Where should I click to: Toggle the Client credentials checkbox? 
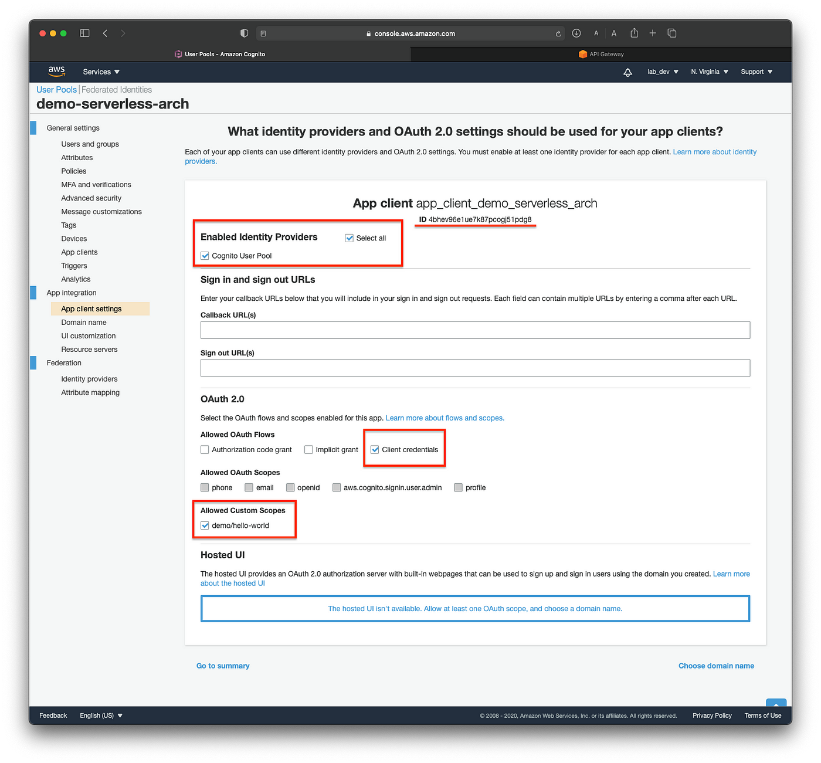(375, 450)
